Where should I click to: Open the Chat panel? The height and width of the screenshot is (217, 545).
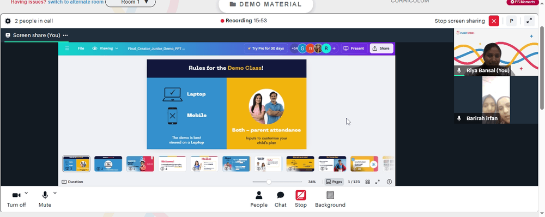tap(281, 199)
